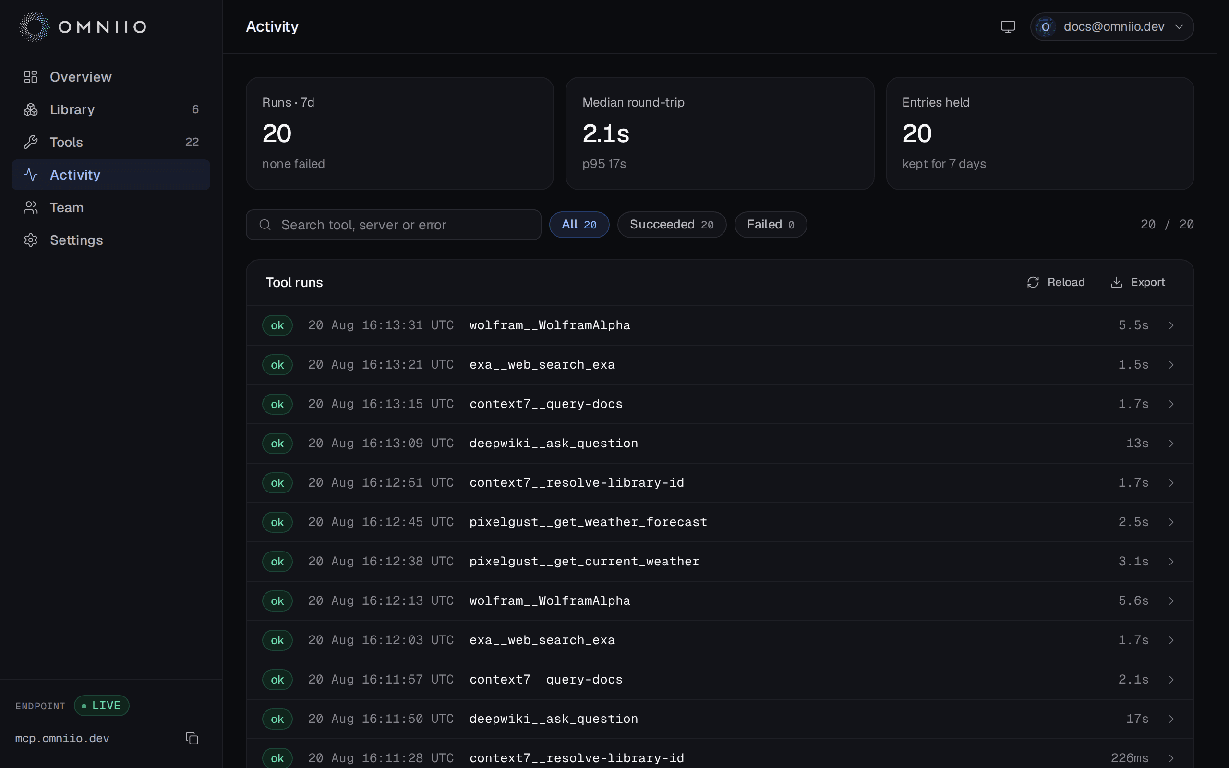Image resolution: width=1229 pixels, height=768 pixels.
Task: Expand the 16:12:13 wolfram__WolframAlpha run
Action: tap(720, 601)
